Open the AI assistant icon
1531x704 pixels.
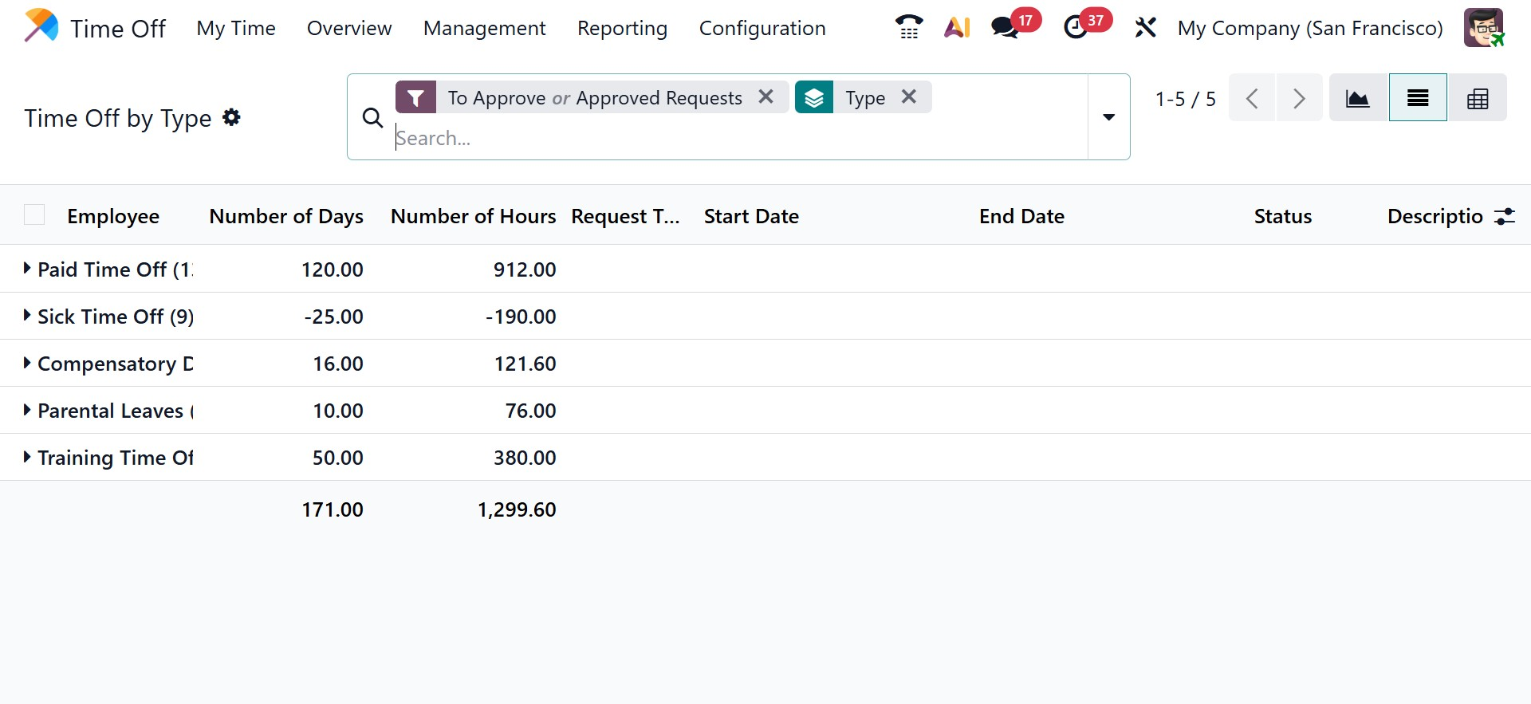click(957, 28)
